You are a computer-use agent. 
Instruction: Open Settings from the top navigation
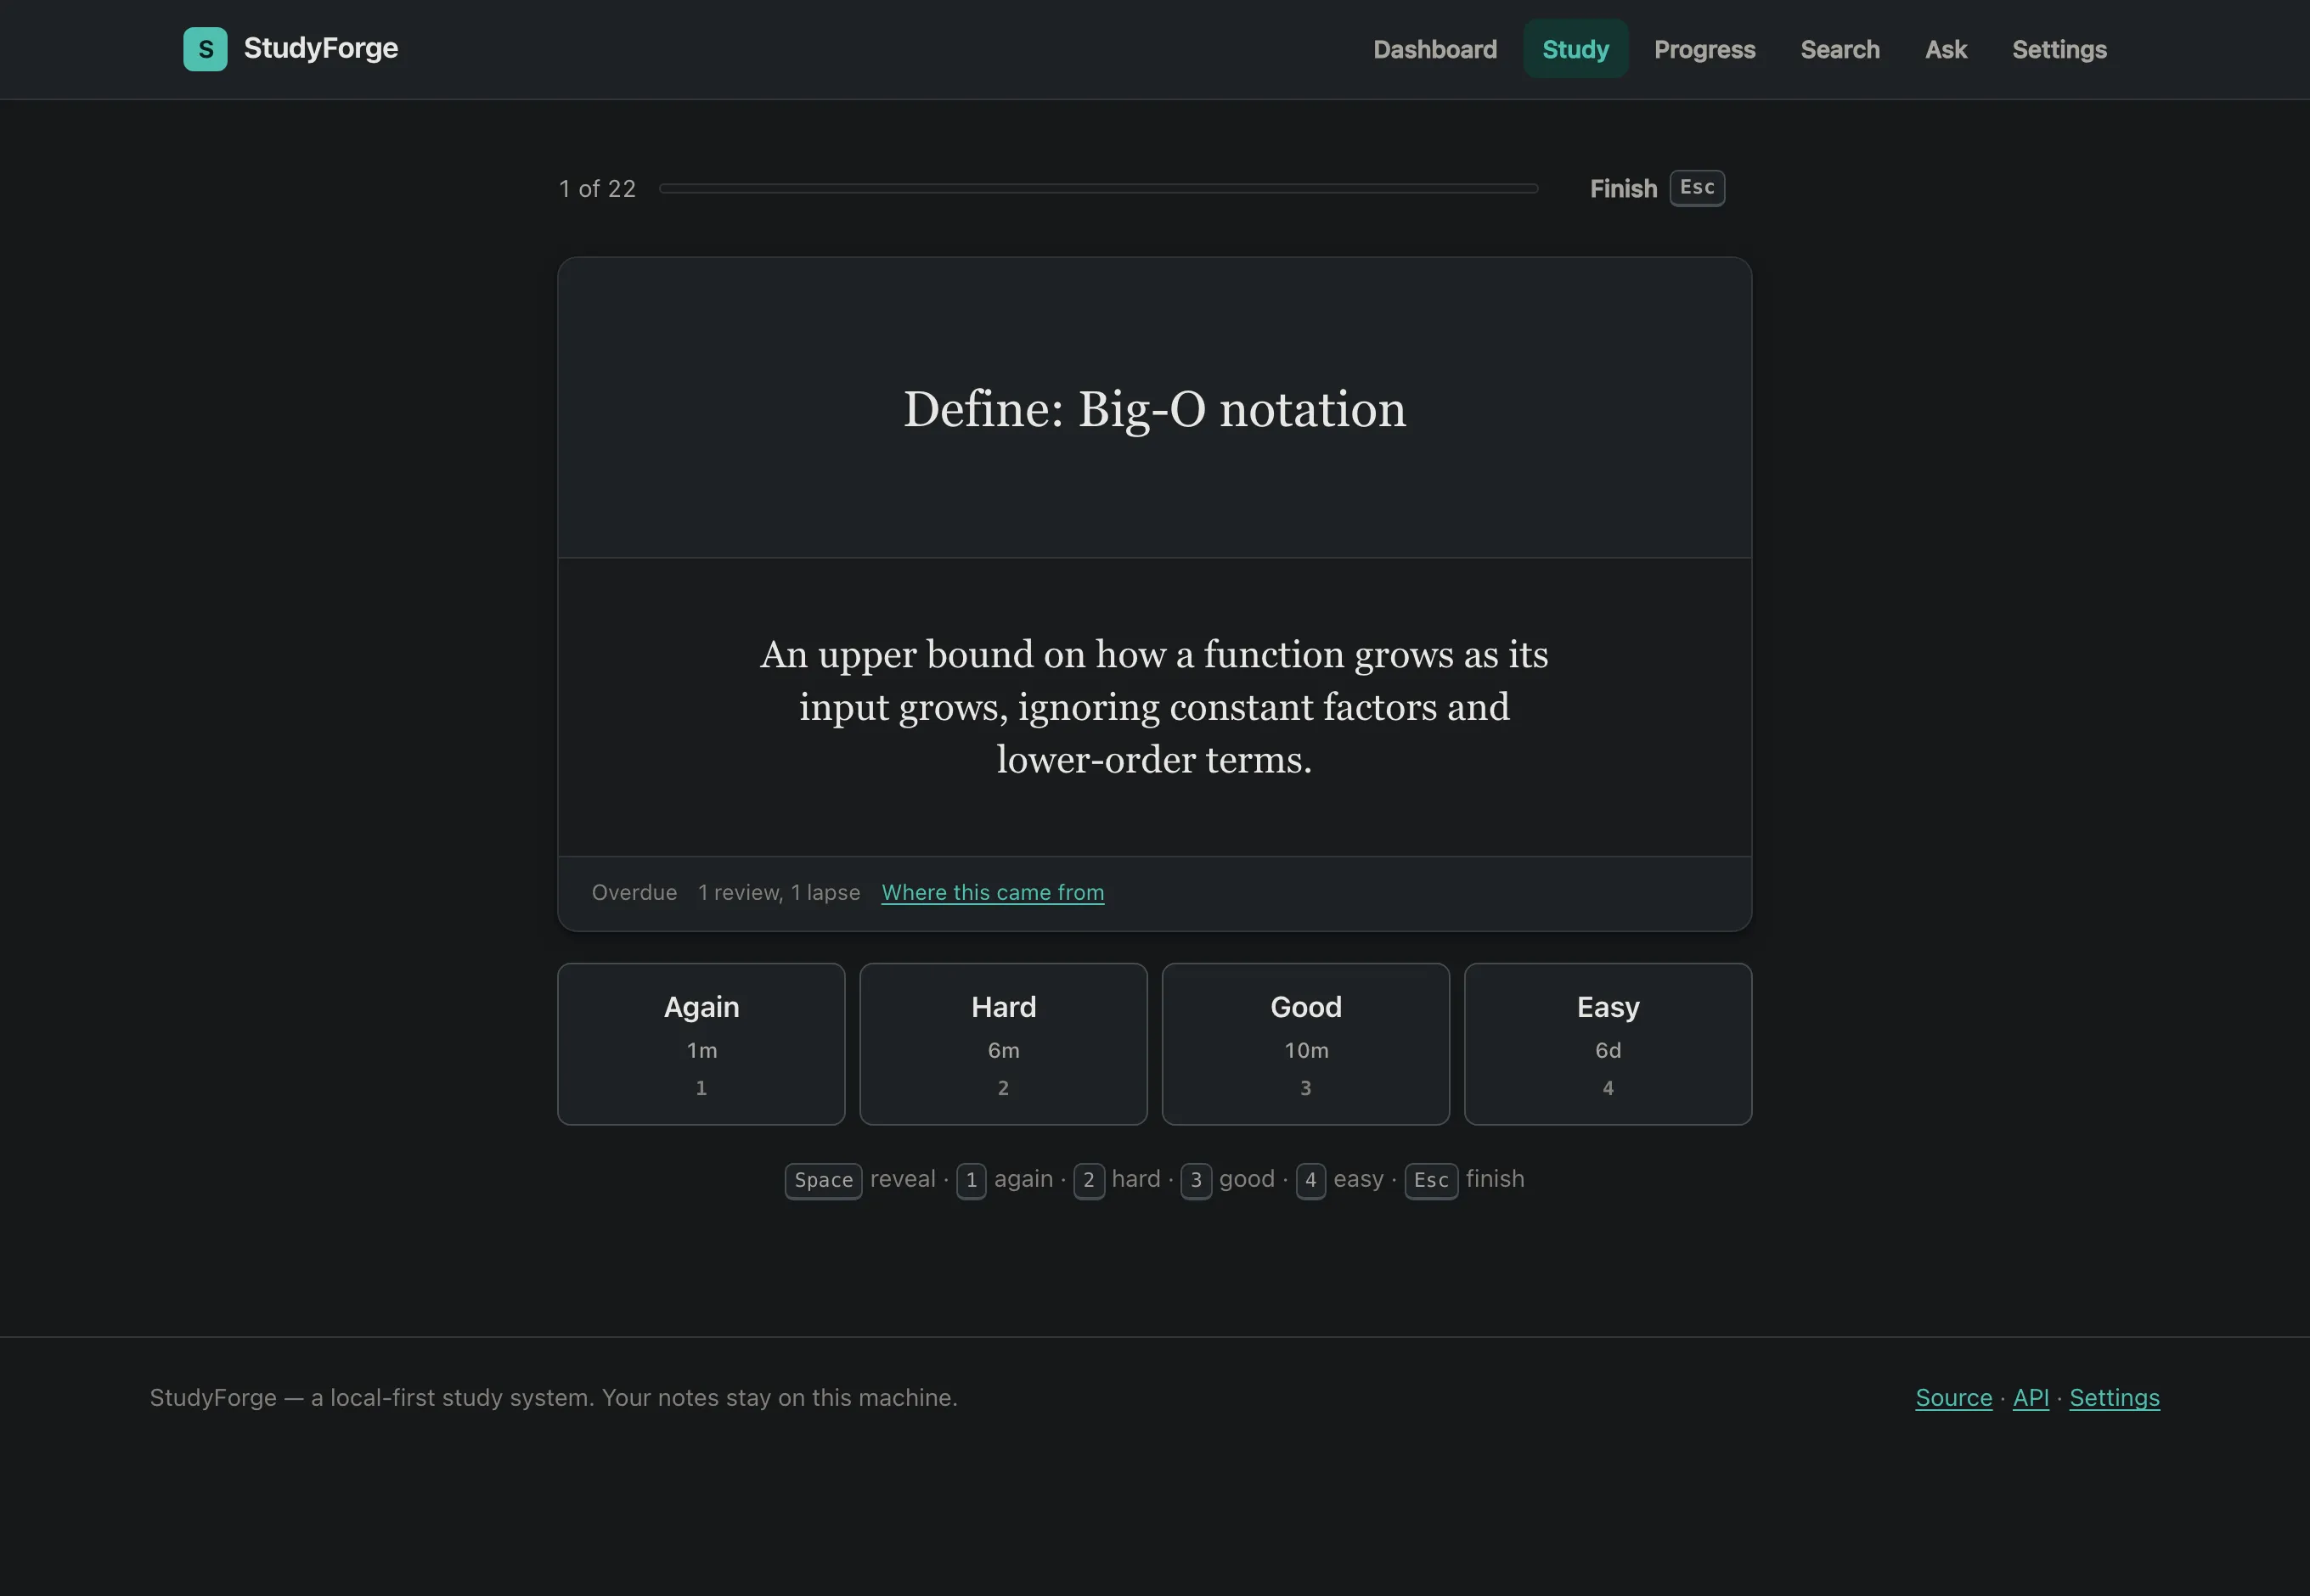coord(2059,49)
